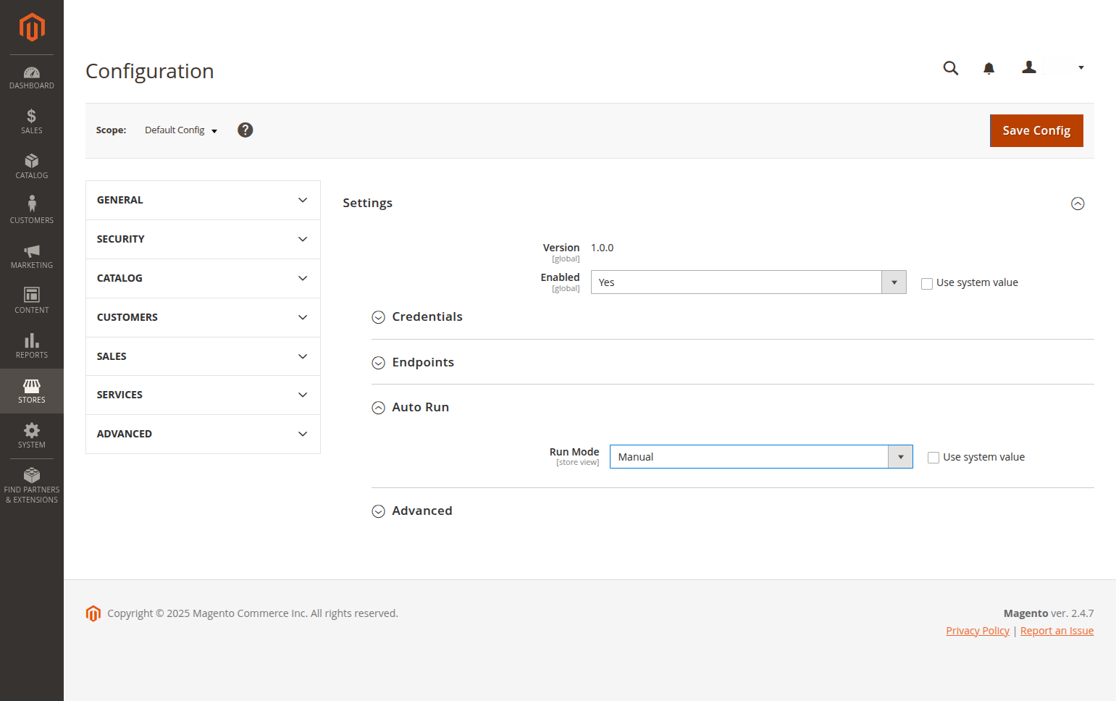Expand the ADVANCED configuration tab
The height and width of the screenshot is (701, 1116).
click(x=203, y=434)
